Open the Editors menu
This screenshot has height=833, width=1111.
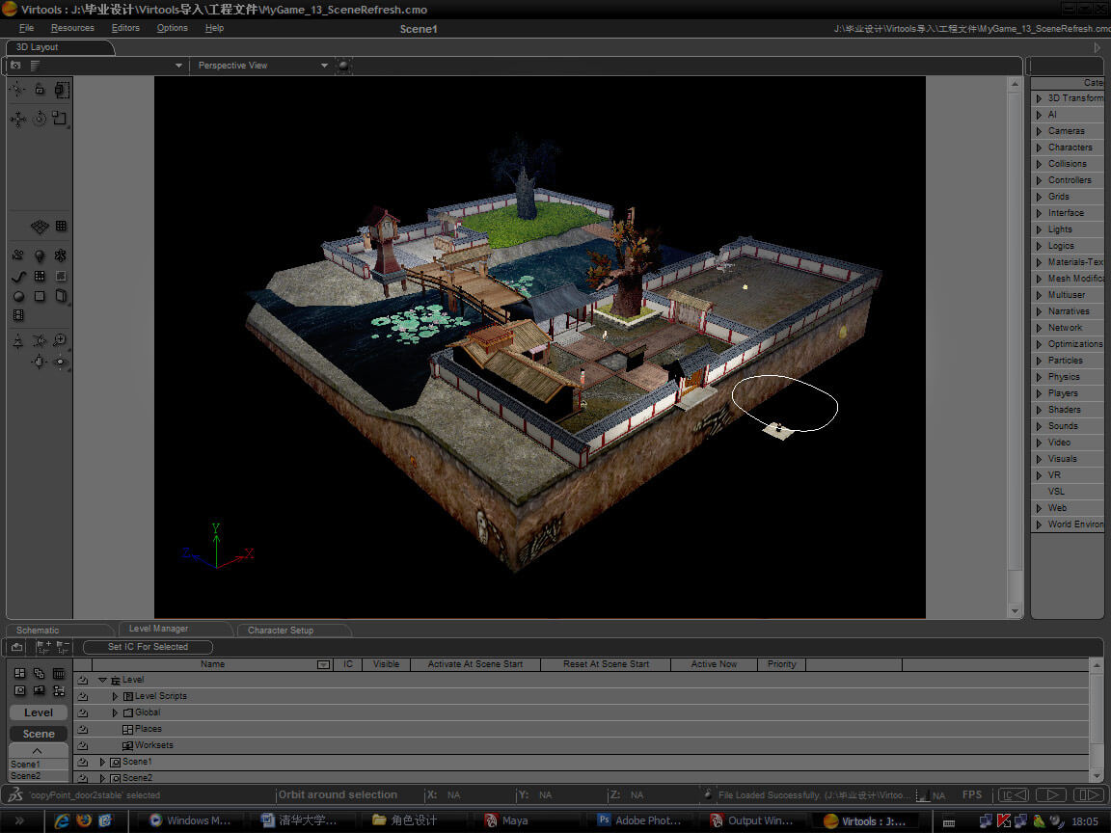tap(125, 28)
